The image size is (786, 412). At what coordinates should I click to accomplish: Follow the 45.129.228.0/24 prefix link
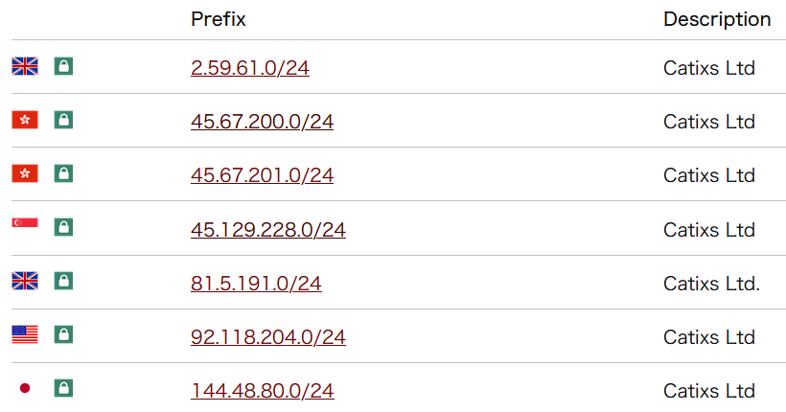pos(268,230)
